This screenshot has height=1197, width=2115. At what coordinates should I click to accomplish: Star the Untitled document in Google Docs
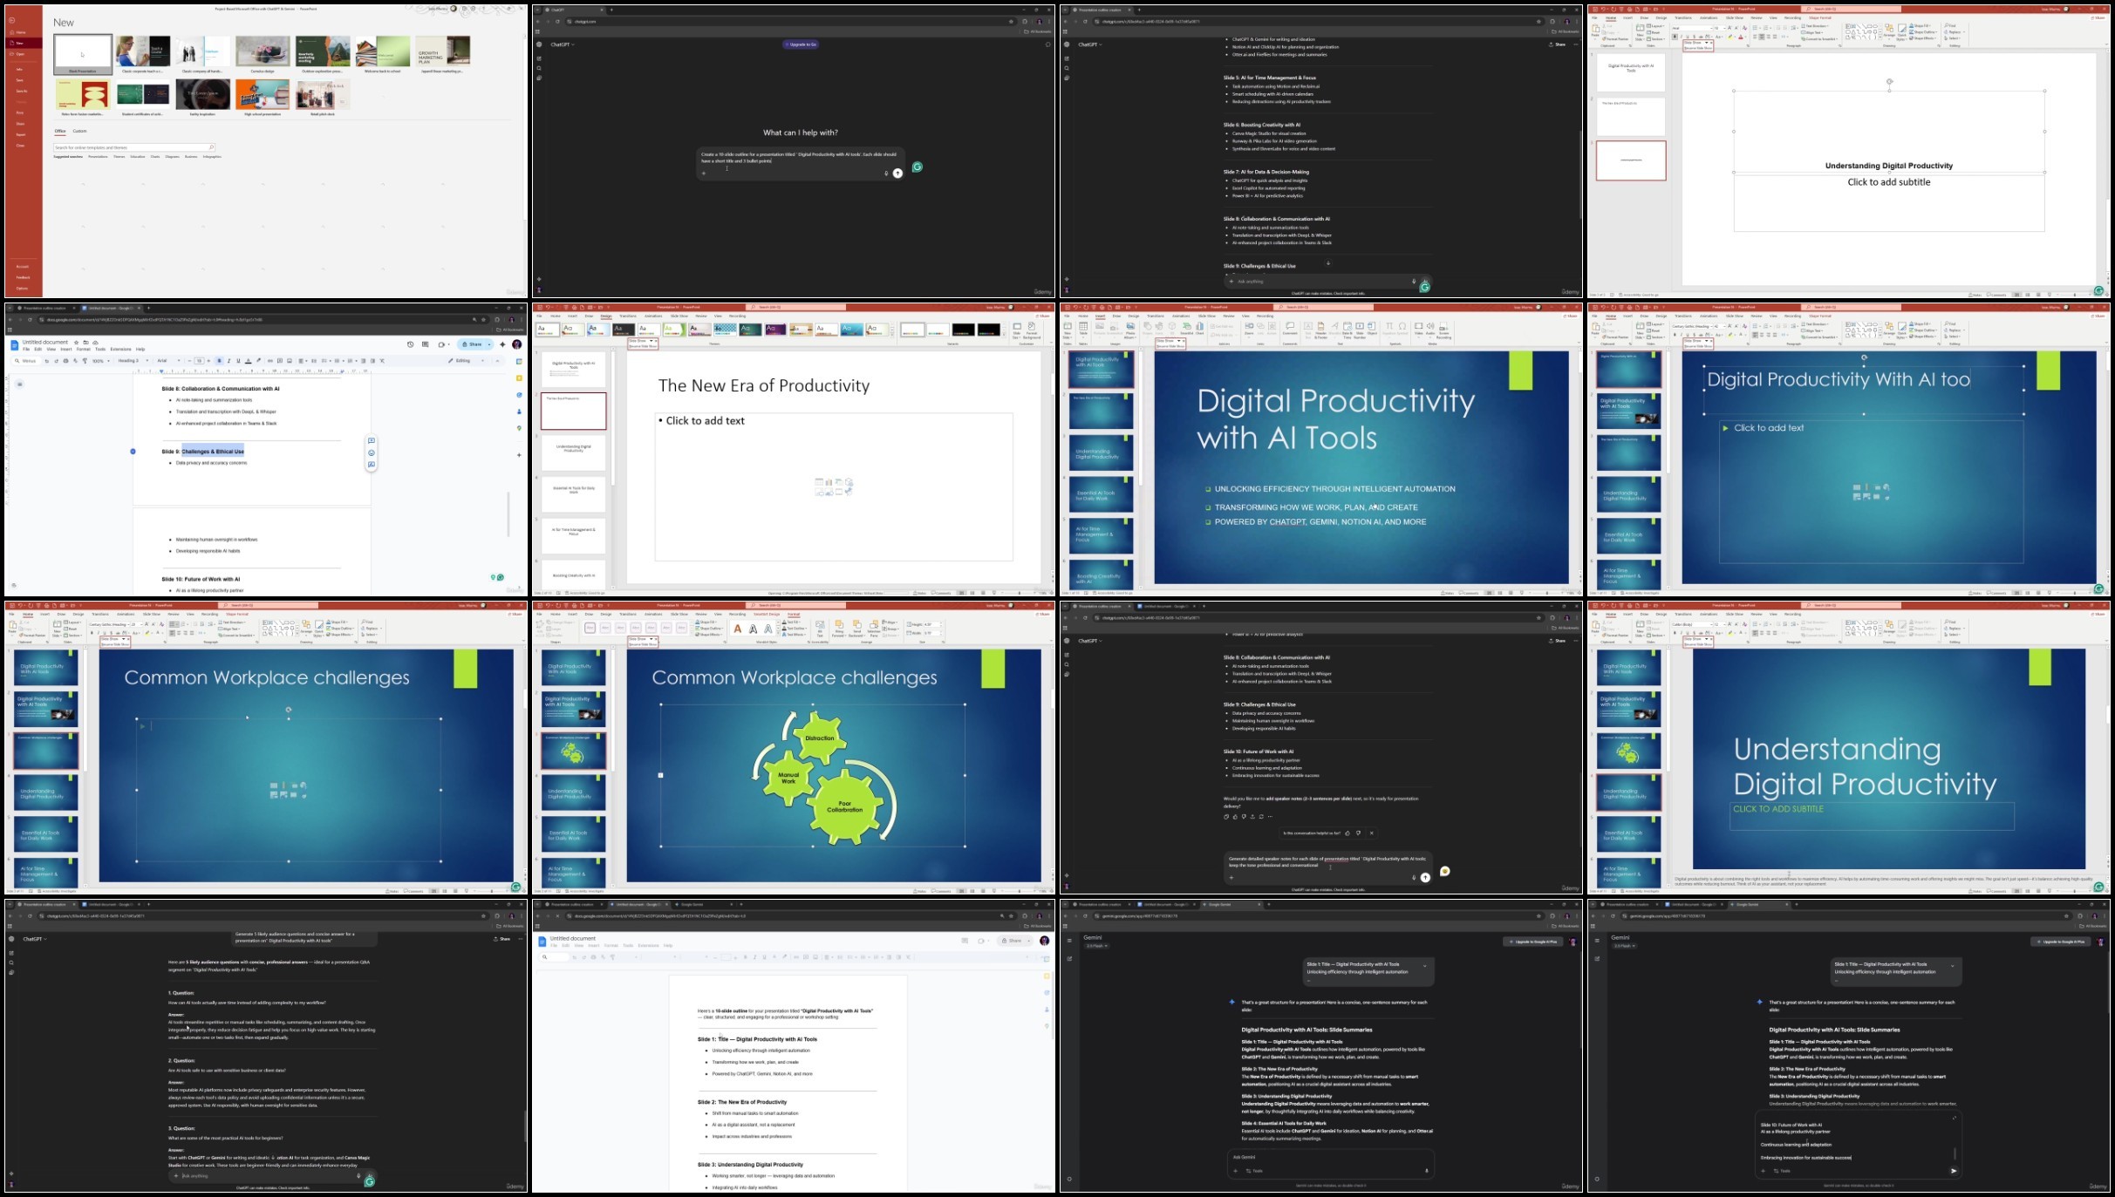76,343
